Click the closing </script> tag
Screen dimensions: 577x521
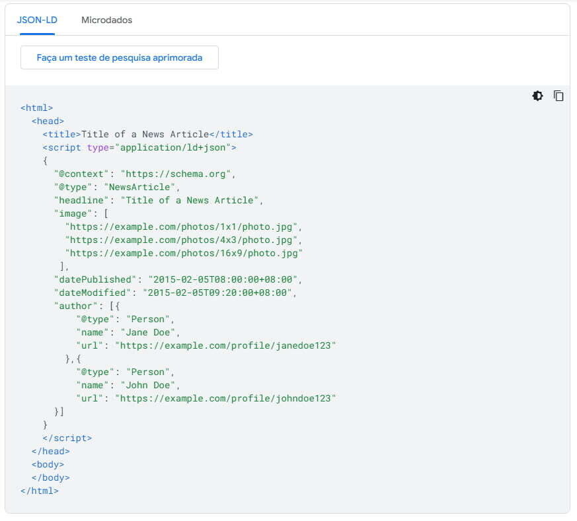click(x=67, y=438)
